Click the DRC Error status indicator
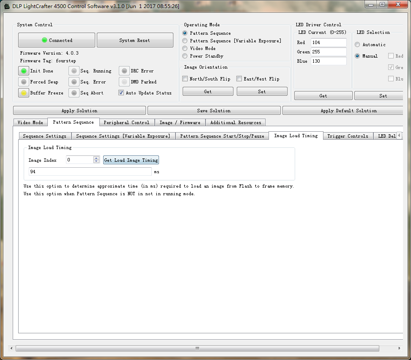The height and width of the screenshot is (360, 411). [x=124, y=71]
